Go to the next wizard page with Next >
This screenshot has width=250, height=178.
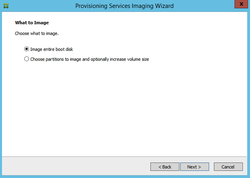coord(194,166)
